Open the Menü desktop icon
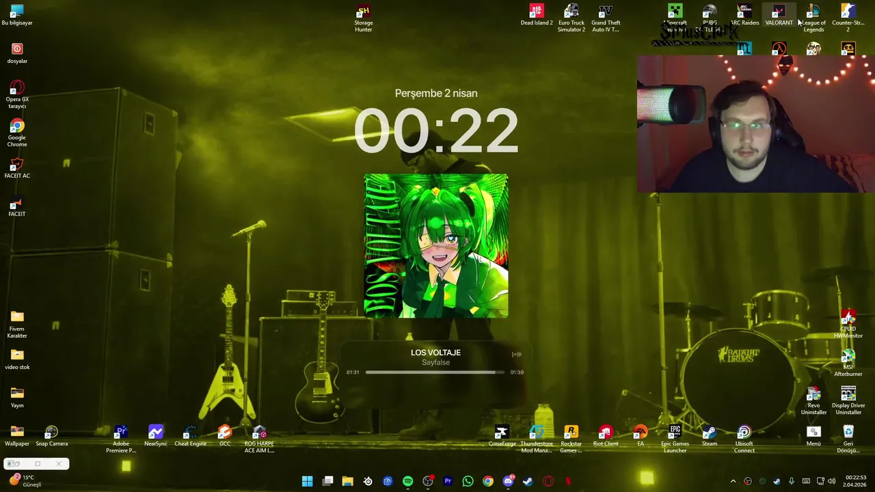The width and height of the screenshot is (875, 492). [x=813, y=436]
